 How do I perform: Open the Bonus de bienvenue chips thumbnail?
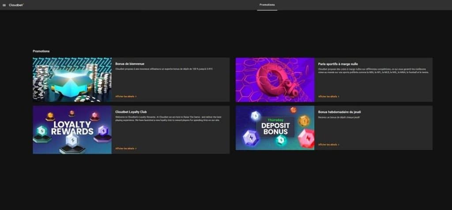[x=72, y=80]
